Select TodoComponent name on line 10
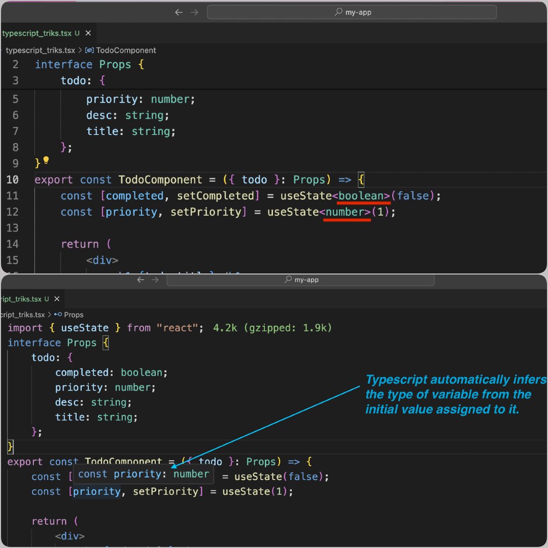Image resolution: width=548 pixels, height=548 pixels. [x=160, y=180]
